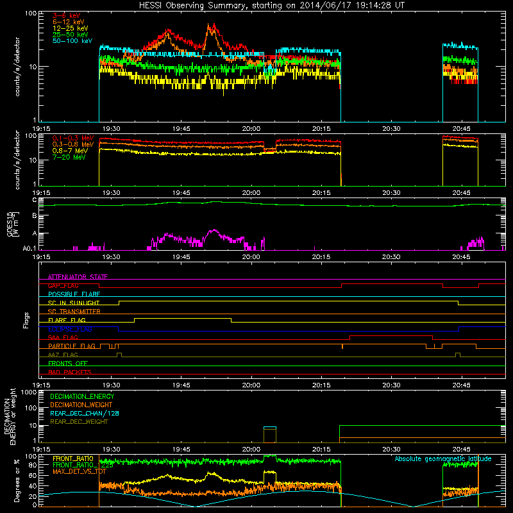This screenshot has width=513, height=513.
Task: Select the POSSIBLE_FLARE flag label
Action: [x=74, y=294]
